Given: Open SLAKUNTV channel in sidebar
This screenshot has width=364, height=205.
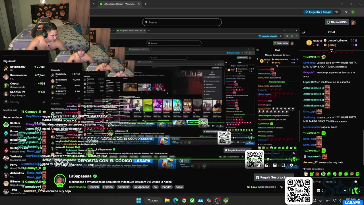Looking at the screenshot, I should tap(24, 93).
